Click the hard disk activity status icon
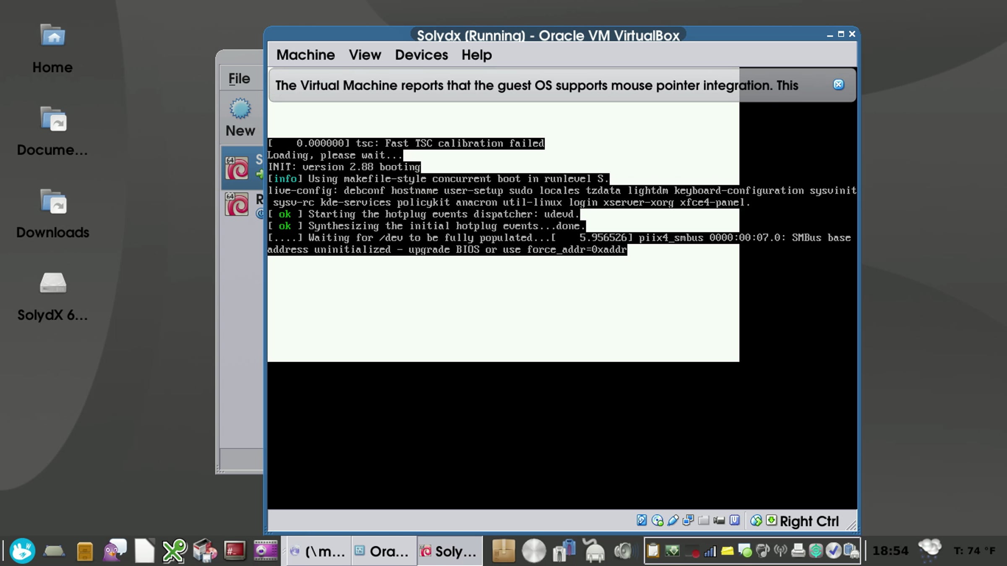 [642, 521]
